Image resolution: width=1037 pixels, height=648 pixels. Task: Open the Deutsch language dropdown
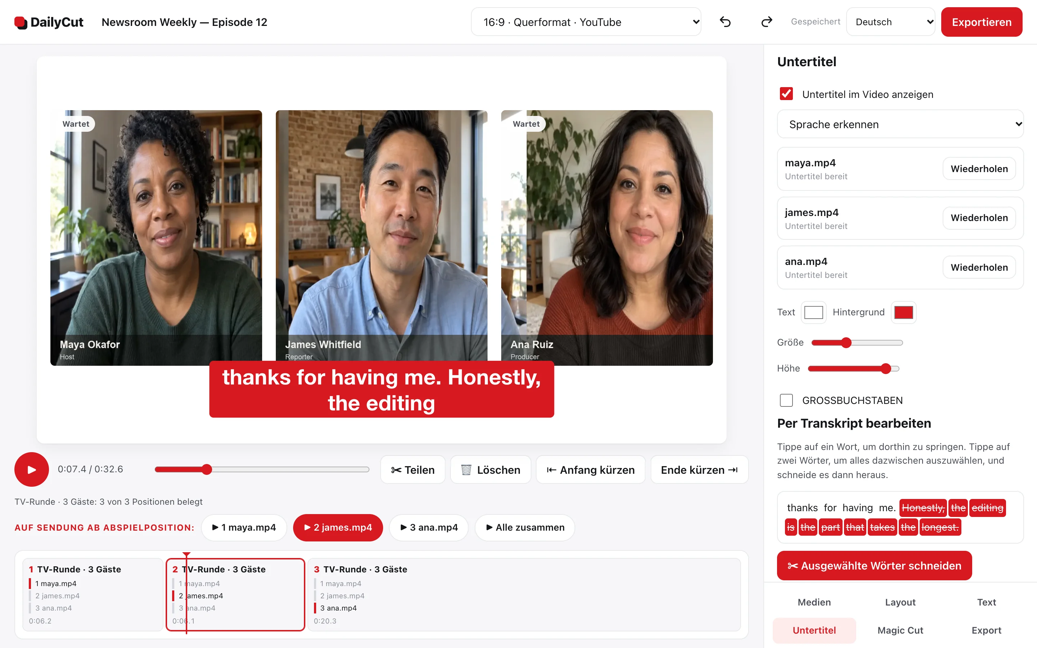(x=890, y=22)
